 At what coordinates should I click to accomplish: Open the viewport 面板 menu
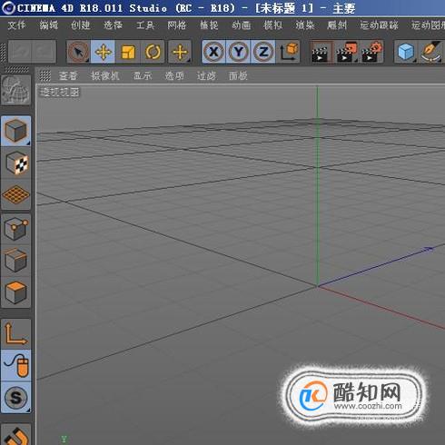[238, 75]
